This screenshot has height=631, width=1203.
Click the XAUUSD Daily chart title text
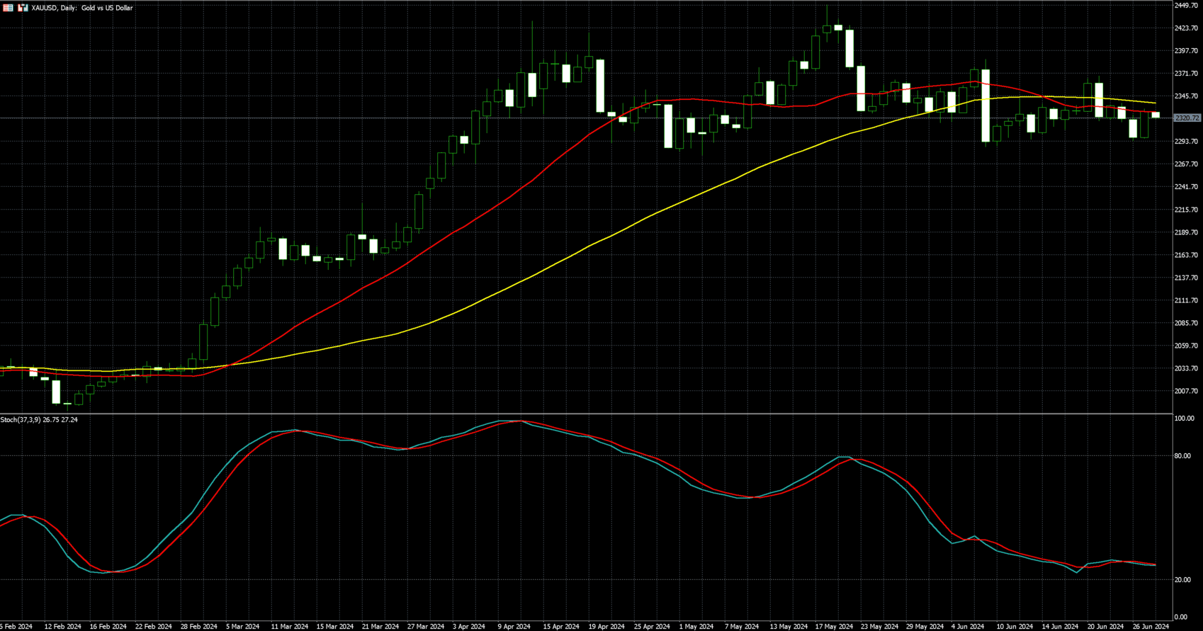coord(82,8)
